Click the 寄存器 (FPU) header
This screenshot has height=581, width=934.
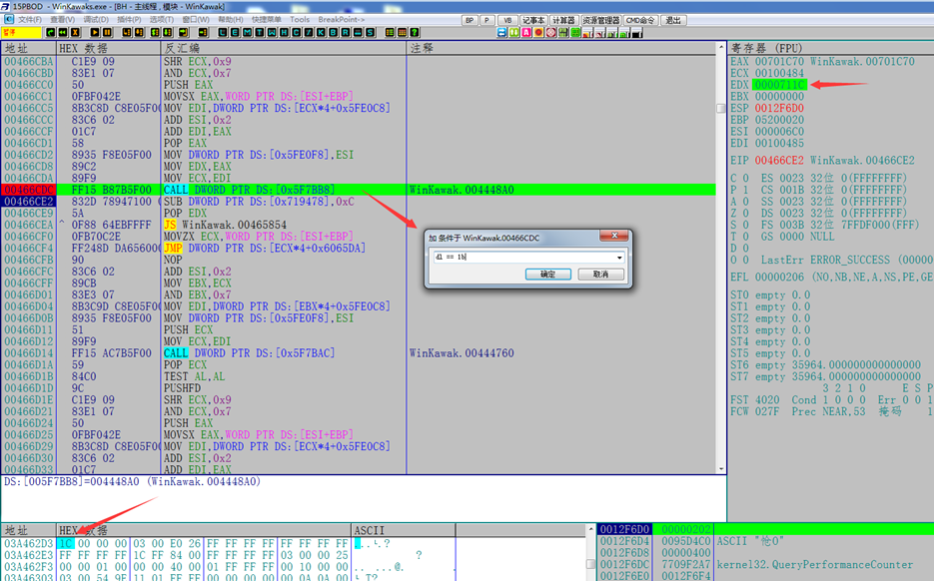tap(767, 48)
